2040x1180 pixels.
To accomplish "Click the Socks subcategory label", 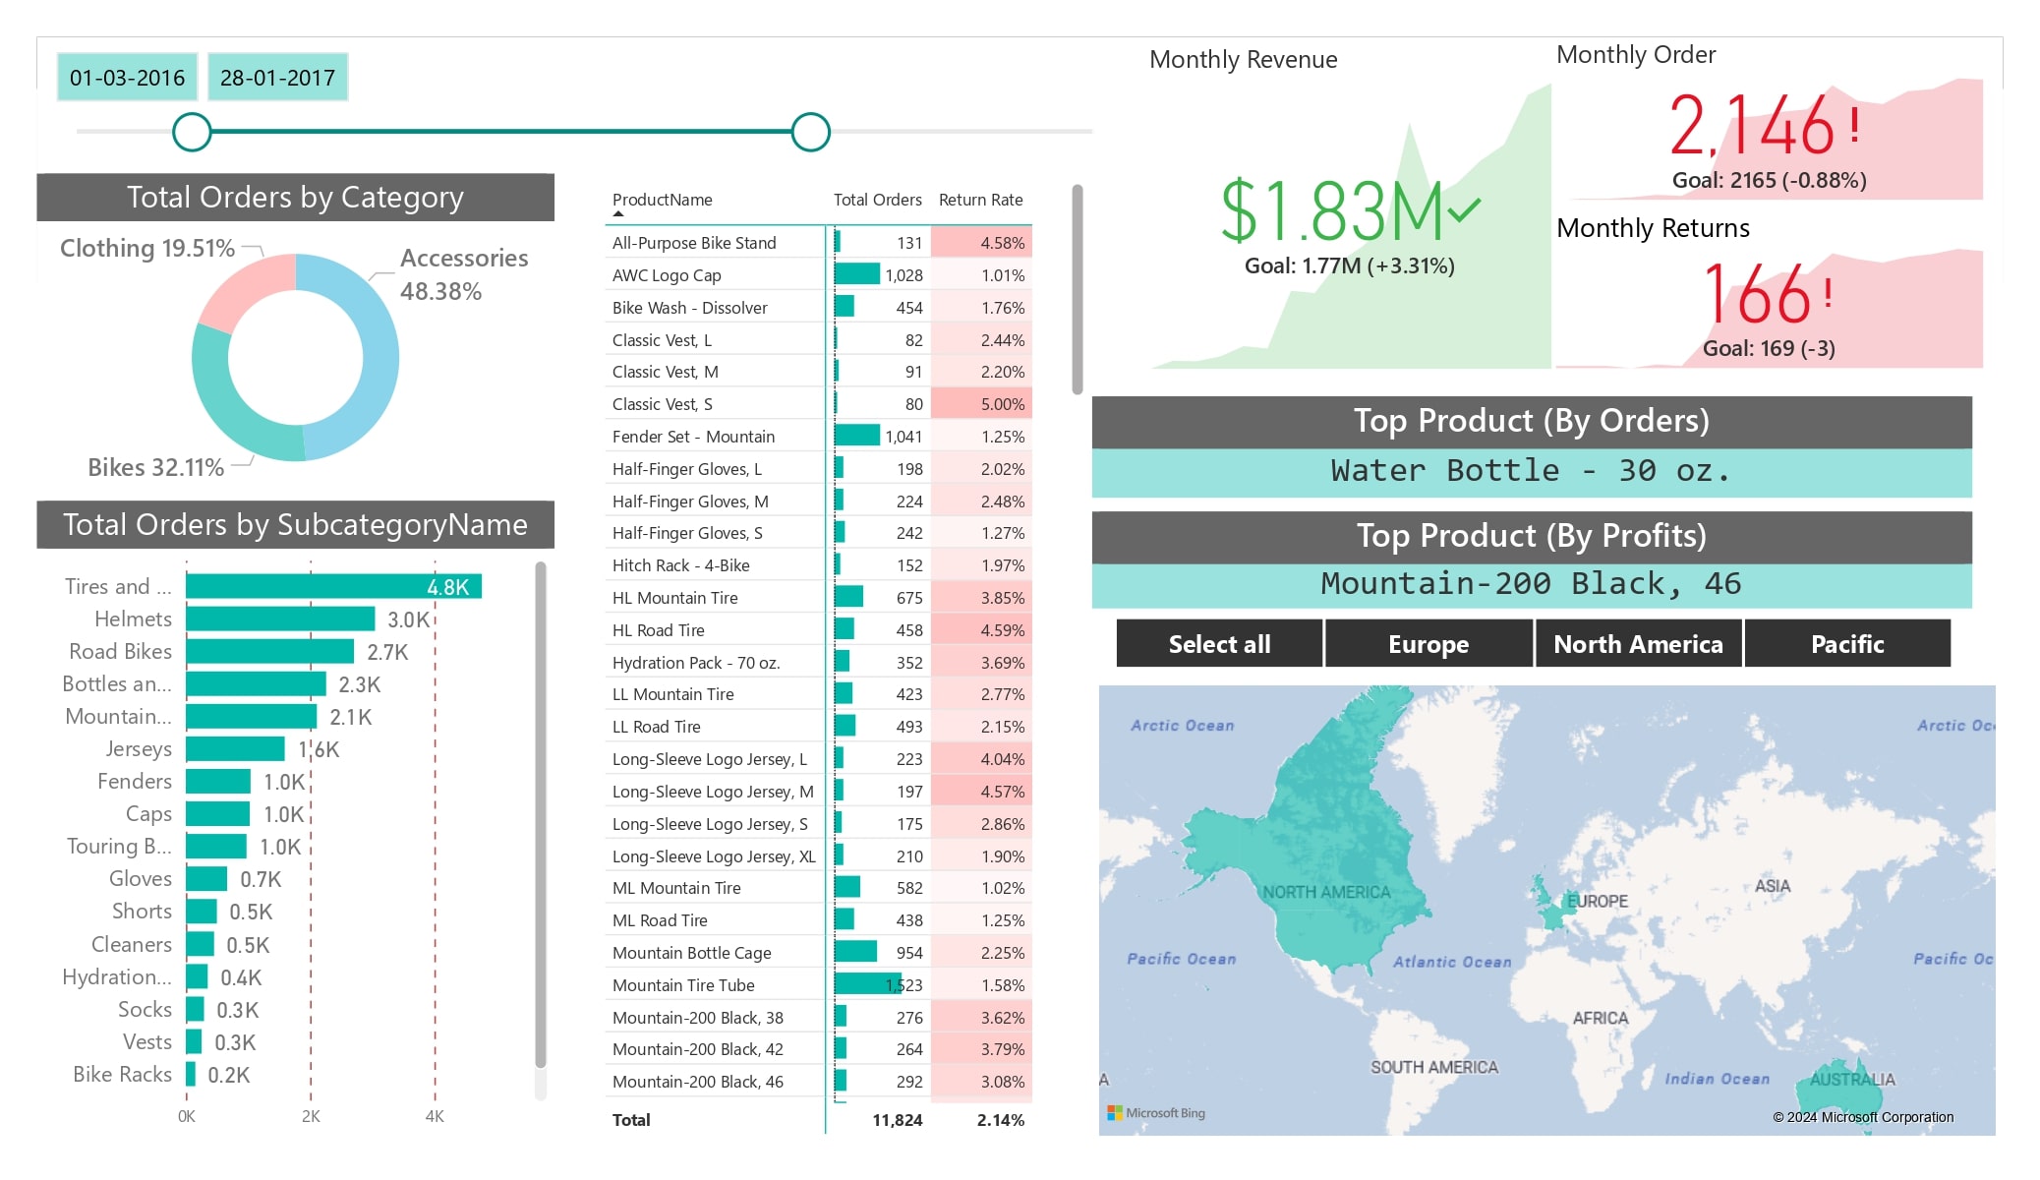I will pyautogui.click(x=145, y=1009).
